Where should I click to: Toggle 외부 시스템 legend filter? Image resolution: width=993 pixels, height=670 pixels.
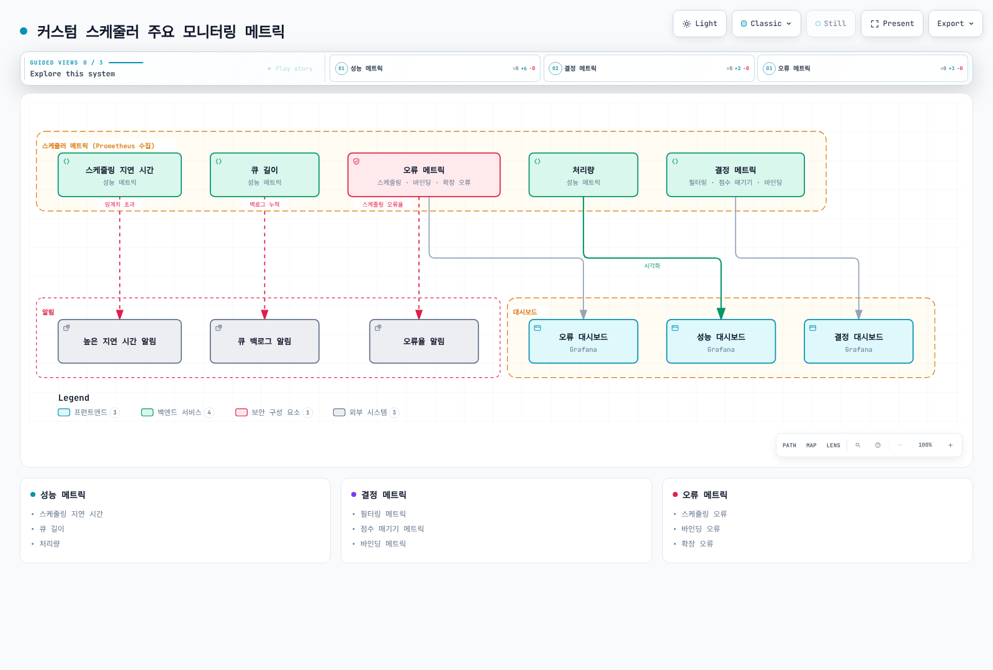(x=366, y=413)
